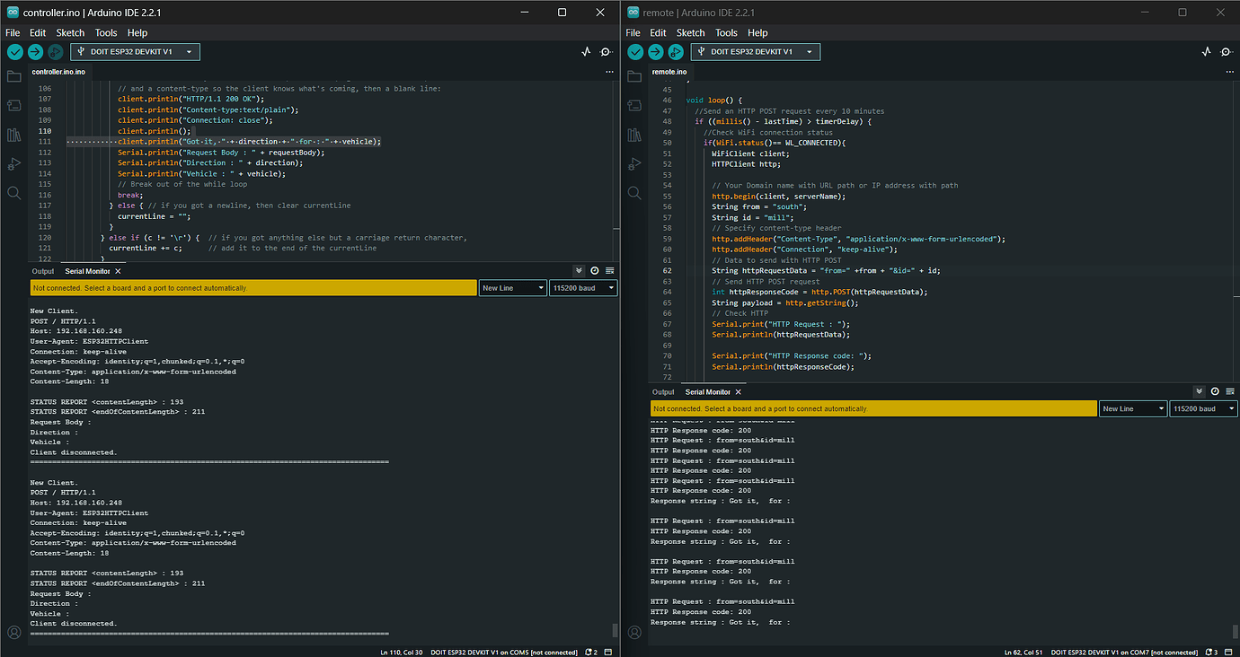Toggle timestamp in remote Serial Monitor
Viewport: 1240px width, 657px height.
point(1215,391)
